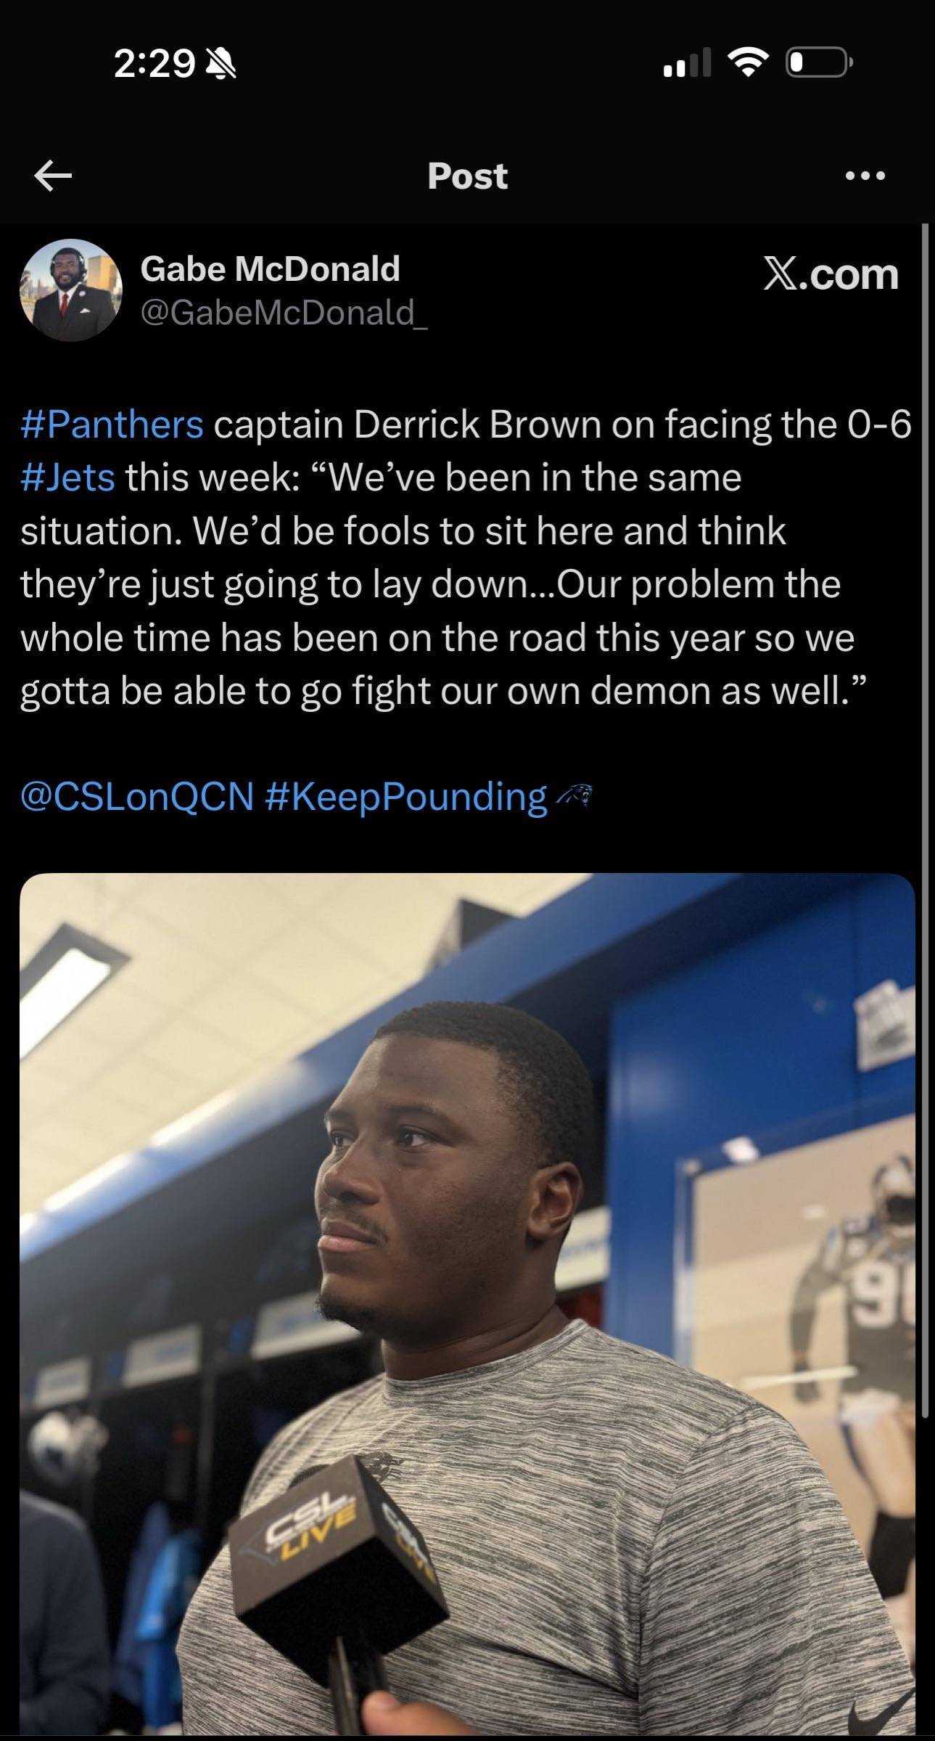Tap the Post header title
935x1741 pixels.
click(x=467, y=176)
